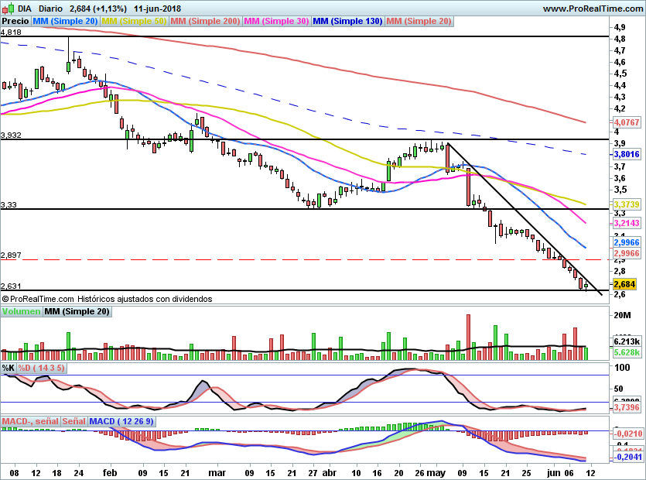Click the yellow MM (Simple 50) label
The height and width of the screenshot is (480, 646).
134,21
